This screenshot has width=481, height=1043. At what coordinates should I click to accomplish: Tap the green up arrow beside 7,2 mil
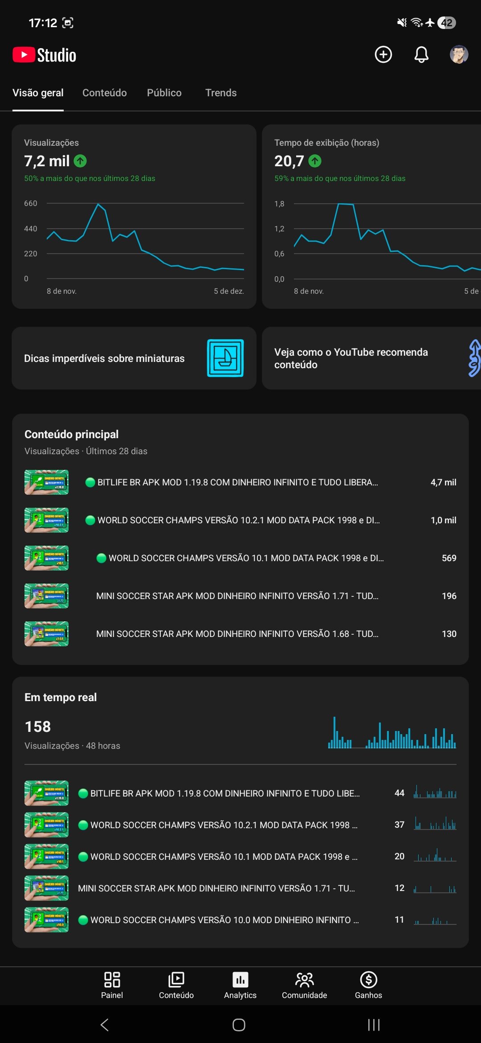click(x=80, y=161)
